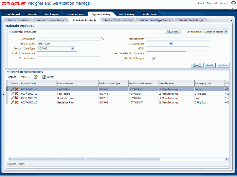This screenshot has height=177, width=237.
Task: Focus the Lowest Saleable Unit Quantity field
Action: click(166, 53)
